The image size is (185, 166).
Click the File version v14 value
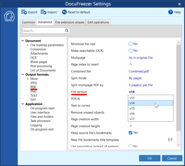[x=132, y=92]
